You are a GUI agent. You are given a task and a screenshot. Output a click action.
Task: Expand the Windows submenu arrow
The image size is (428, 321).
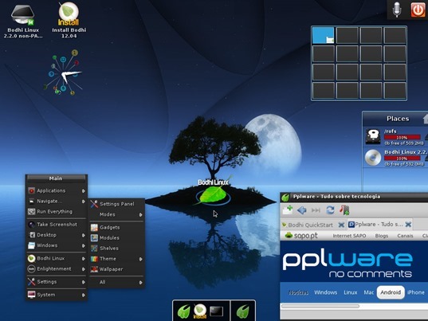[84, 245]
